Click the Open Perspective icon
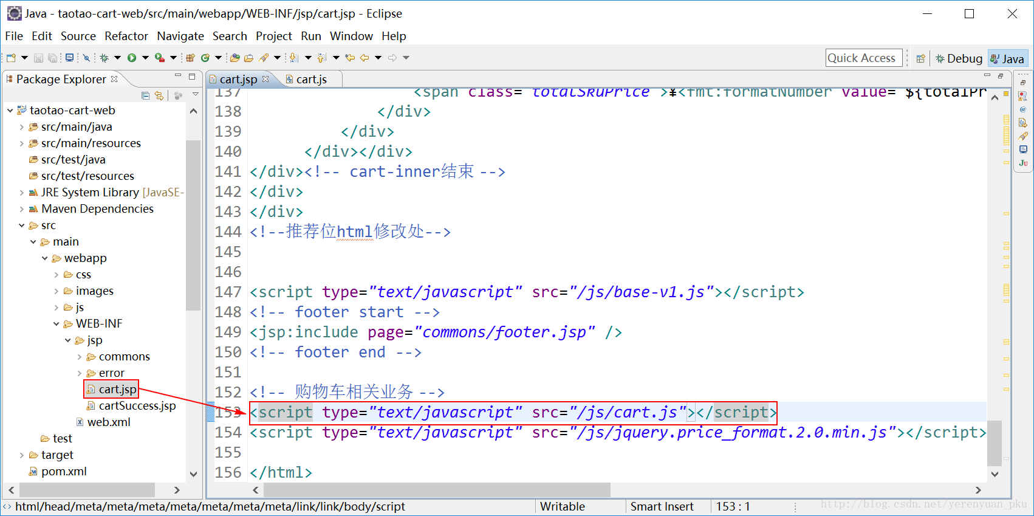The height and width of the screenshot is (516, 1034). pyautogui.click(x=921, y=58)
